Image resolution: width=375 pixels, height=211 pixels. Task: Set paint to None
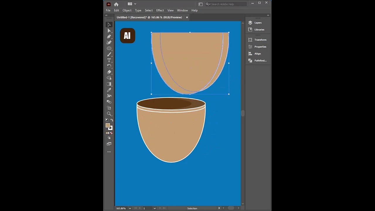pyautogui.click(x=111, y=133)
